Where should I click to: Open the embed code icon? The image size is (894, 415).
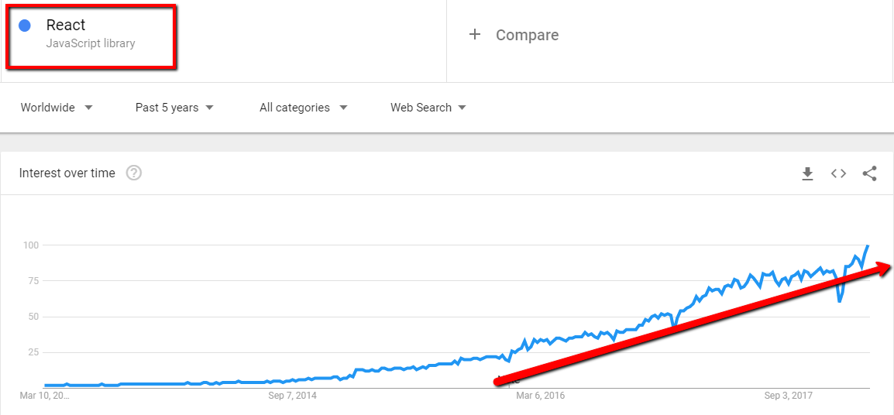[838, 173]
